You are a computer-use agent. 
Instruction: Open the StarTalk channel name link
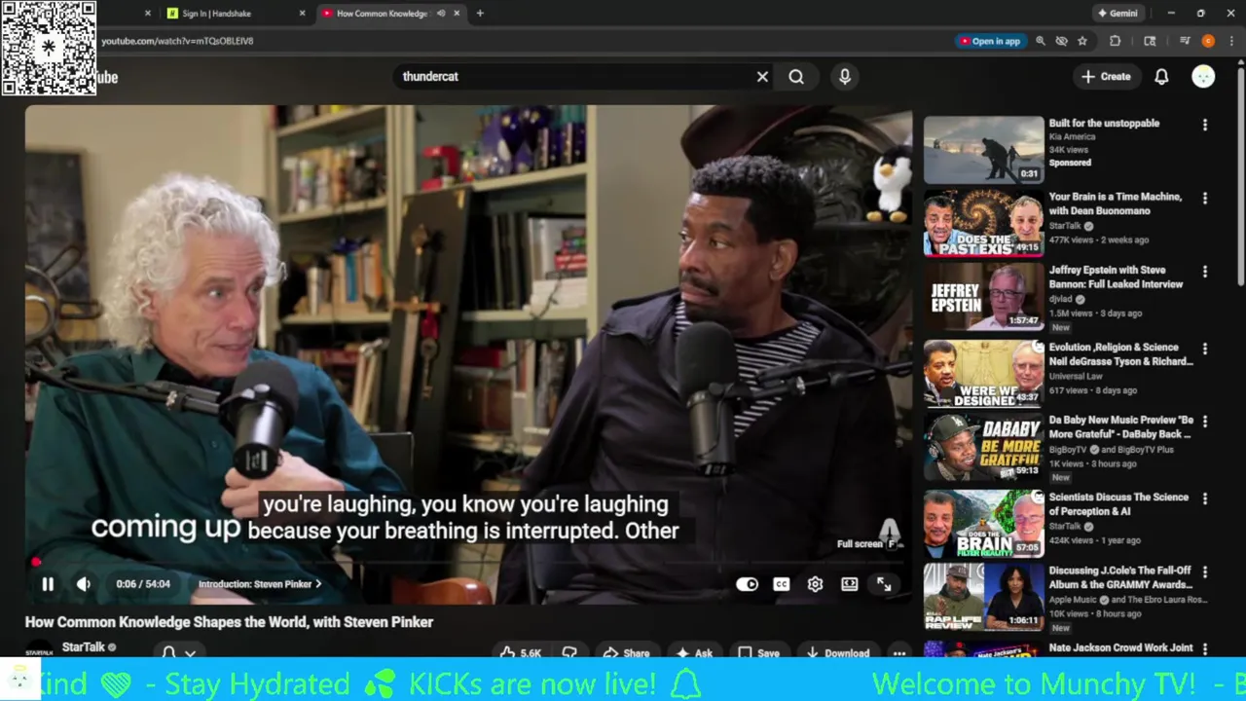pos(84,647)
